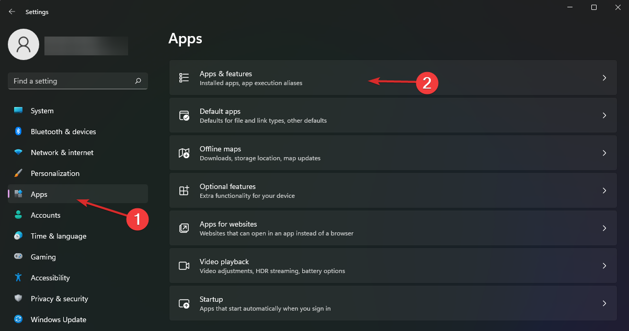Click the back arrow button
The width and height of the screenshot is (629, 331).
click(12, 11)
